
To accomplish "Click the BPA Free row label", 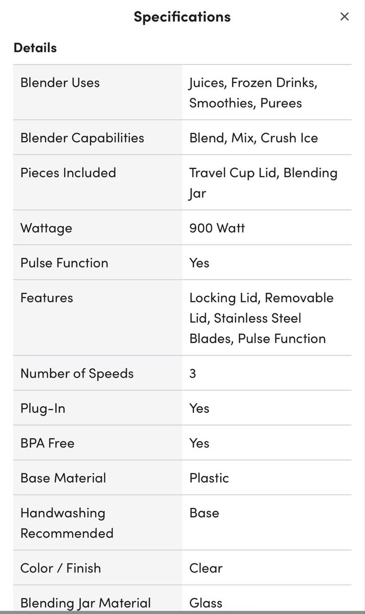I will [x=47, y=443].
